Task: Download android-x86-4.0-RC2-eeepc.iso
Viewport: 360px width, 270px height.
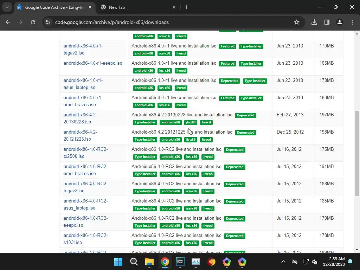Action: [86, 221]
